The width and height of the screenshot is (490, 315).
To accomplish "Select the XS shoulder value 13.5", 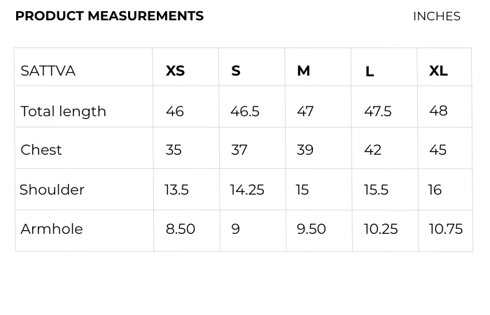I will (176, 190).
